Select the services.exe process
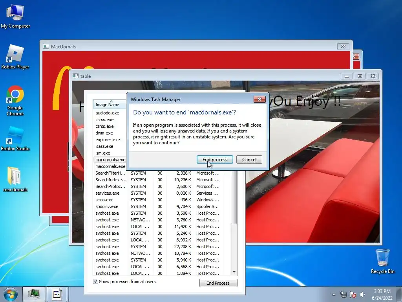 pos(161,193)
